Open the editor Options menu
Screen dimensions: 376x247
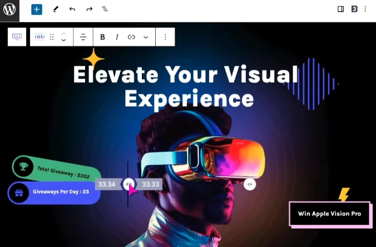365,9
